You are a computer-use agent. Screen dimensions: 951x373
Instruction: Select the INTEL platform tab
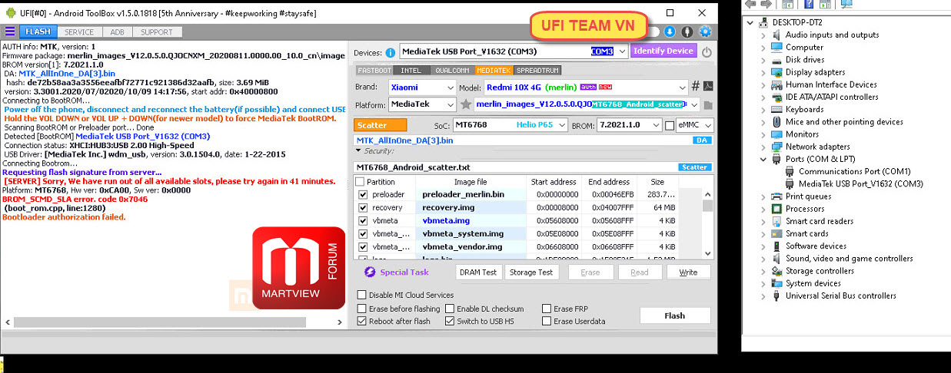coord(411,70)
